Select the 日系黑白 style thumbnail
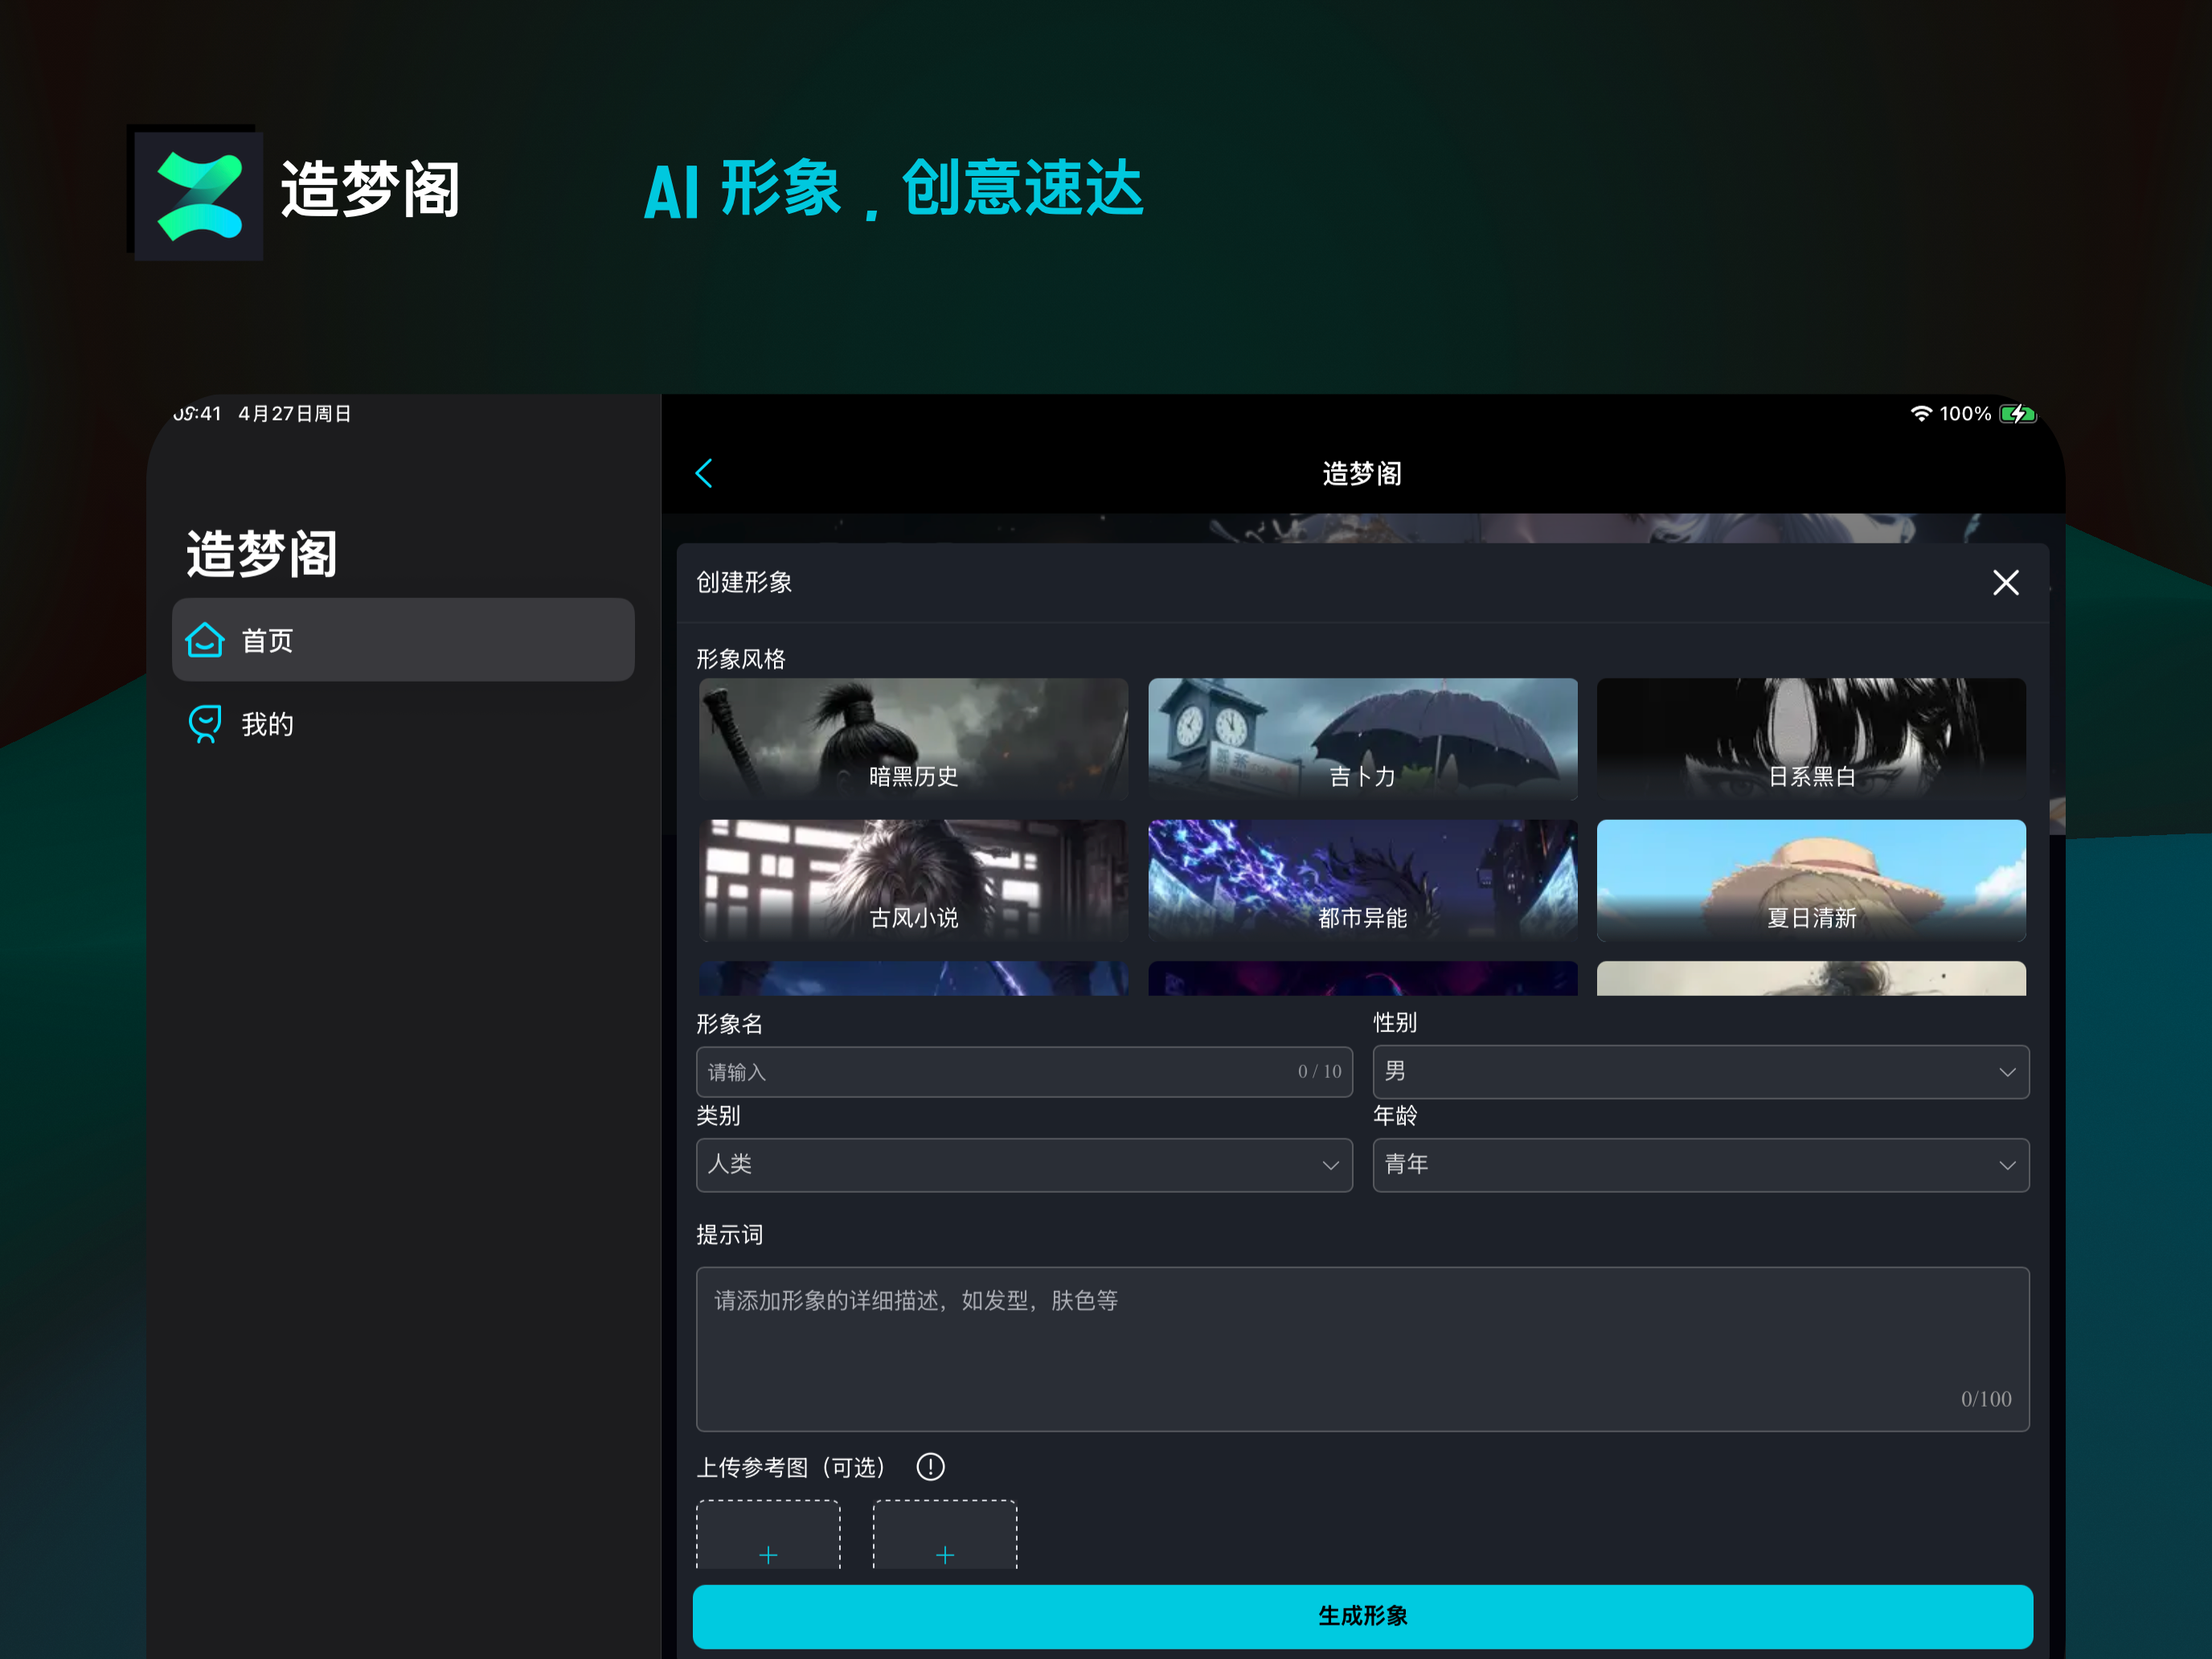2212x1659 pixels. coord(1811,739)
